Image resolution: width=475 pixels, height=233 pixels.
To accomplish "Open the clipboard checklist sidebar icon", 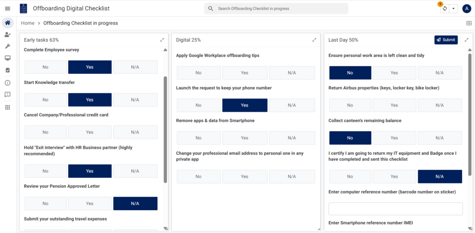I will click(7, 70).
